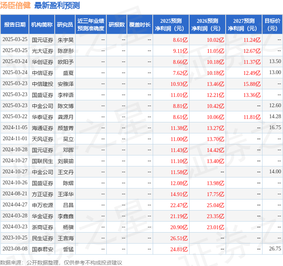
Task: Click the 2023-08-08 report date cell
Action: point(15,249)
